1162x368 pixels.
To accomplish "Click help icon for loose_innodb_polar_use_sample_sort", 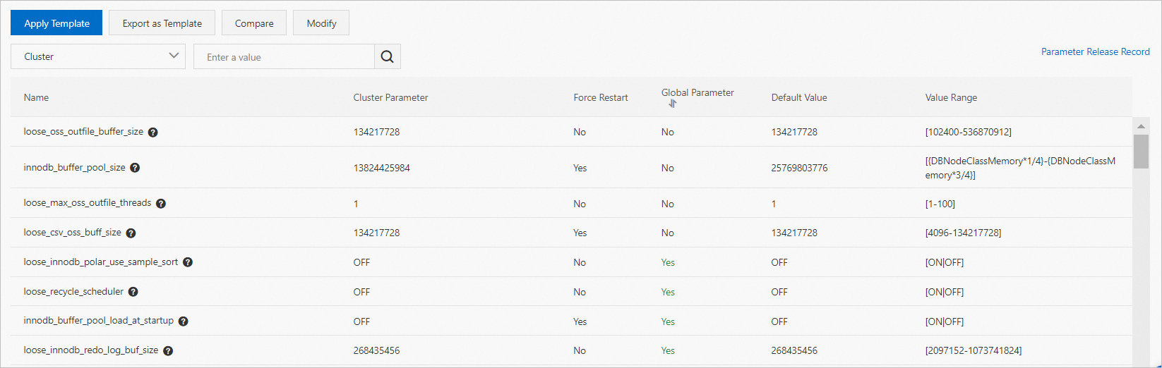I will (x=188, y=262).
